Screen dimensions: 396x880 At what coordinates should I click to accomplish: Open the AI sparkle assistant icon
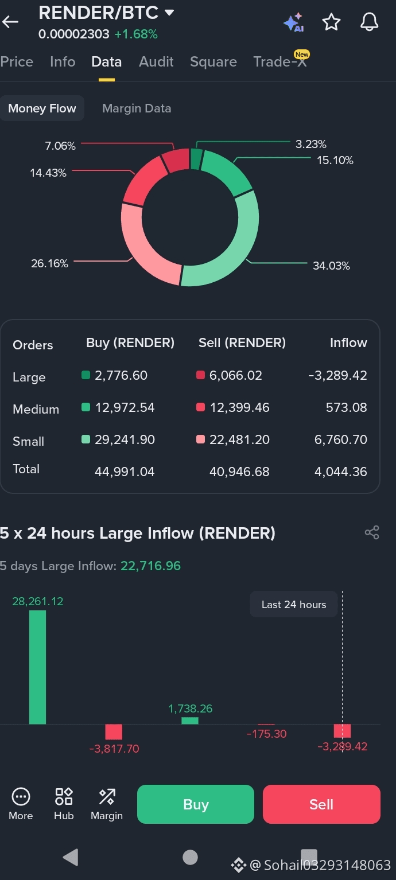[293, 22]
